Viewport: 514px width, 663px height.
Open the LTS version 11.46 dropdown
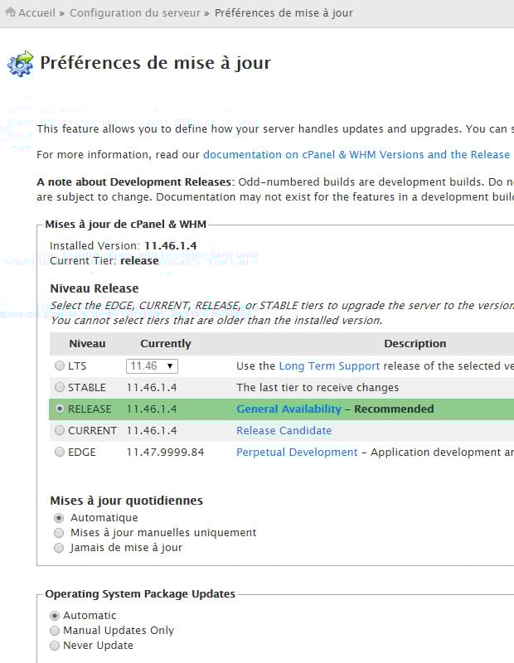pyautogui.click(x=152, y=366)
